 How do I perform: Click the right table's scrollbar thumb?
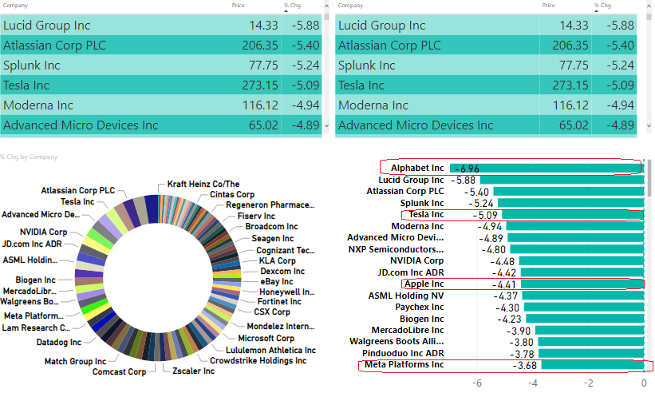[649, 17]
